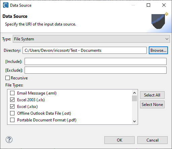Click the Select None button
Viewport: 172px width, 149px height.
[152, 105]
